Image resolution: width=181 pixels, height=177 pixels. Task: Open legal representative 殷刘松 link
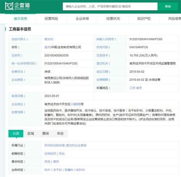pos(49,39)
